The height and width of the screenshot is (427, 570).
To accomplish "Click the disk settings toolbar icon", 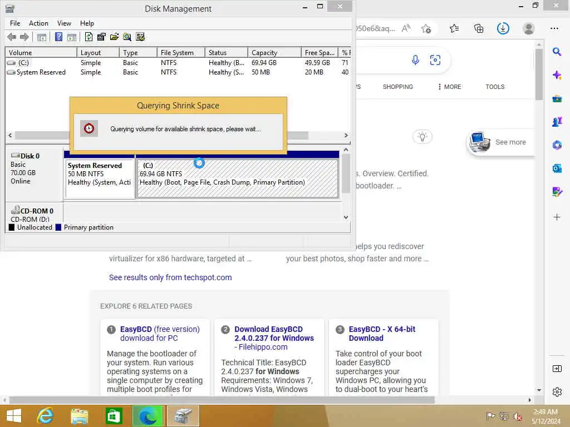I will pyautogui.click(x=140, y=37).
